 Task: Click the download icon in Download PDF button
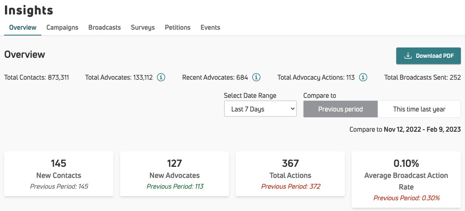click(408, 56)
